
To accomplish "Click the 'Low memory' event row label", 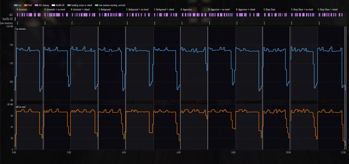I will tap(7, 23).
